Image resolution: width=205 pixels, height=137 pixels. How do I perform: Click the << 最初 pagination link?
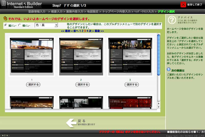[66, 31]
